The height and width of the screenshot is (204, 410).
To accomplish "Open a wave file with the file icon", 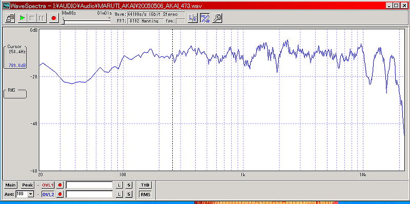I will (10, 18).
